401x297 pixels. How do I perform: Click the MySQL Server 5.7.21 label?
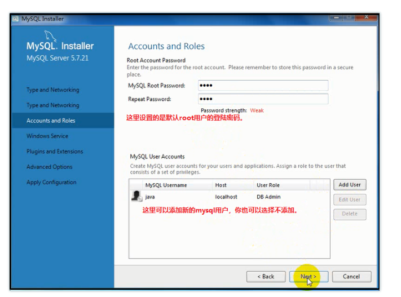click(x=58, y=58)
